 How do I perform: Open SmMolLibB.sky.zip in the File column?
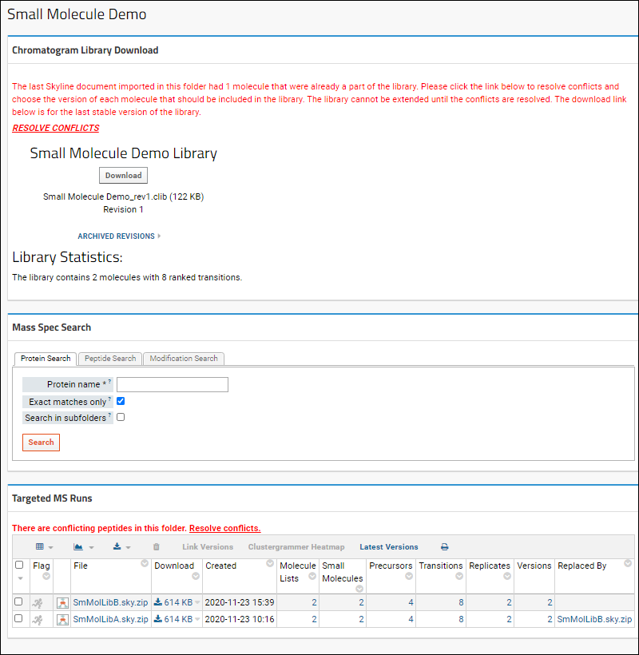tap(110, 602)
